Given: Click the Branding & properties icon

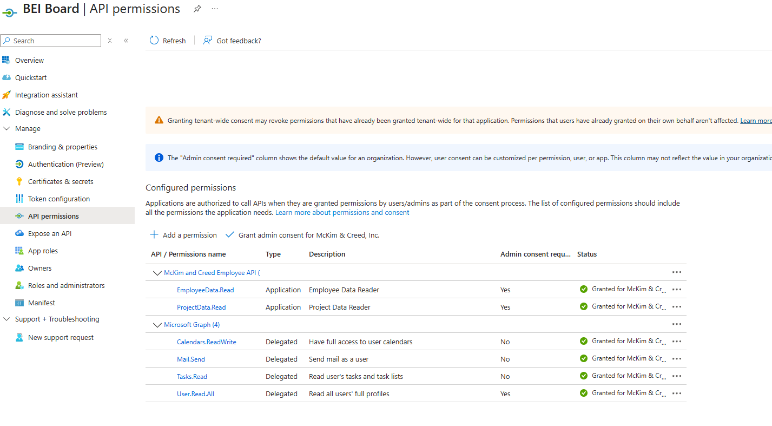Looking at the screenshot, I should point(19,147).
